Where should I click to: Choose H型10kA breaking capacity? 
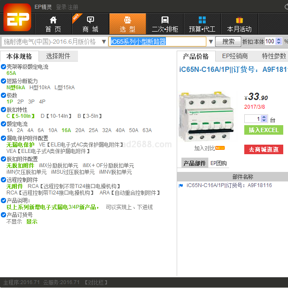click(x=40, y=87)
